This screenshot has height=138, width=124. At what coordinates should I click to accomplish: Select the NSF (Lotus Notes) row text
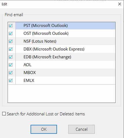(x=40, y=41)
